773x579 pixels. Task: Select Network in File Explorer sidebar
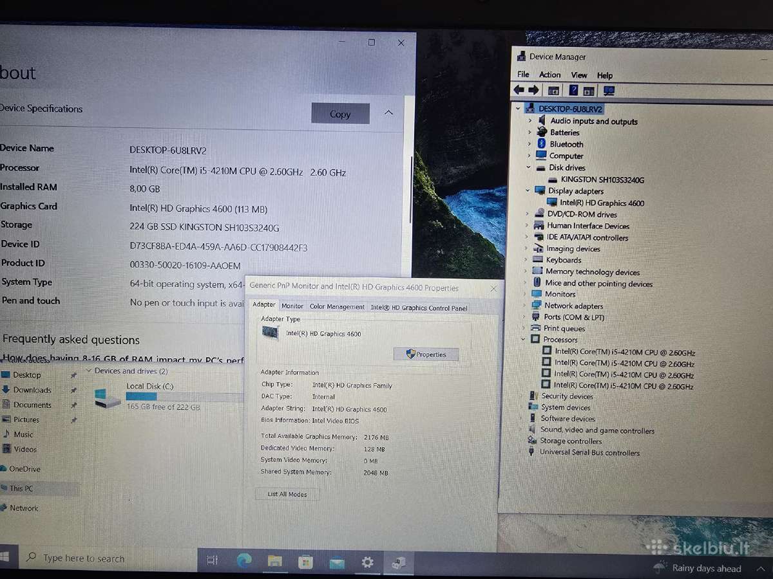tap(24, 508)
